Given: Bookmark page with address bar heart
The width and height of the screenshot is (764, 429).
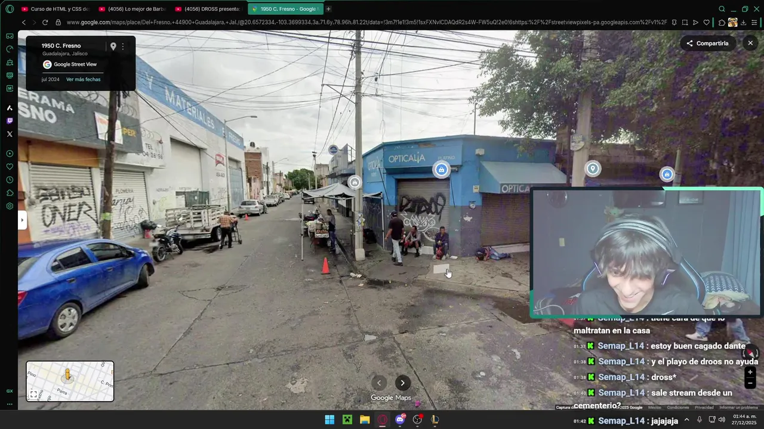Looking at the screenshot, I should [706, 23].
